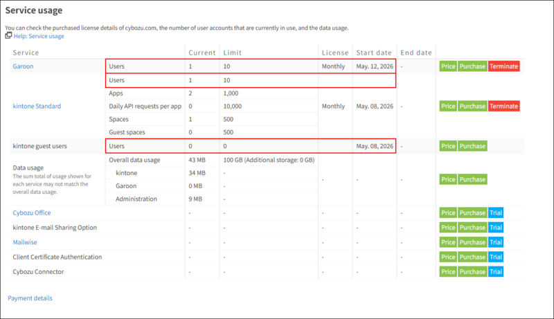Open the Garoon service link
Screen dimensions: 554x319
click(x=23, y=66)
